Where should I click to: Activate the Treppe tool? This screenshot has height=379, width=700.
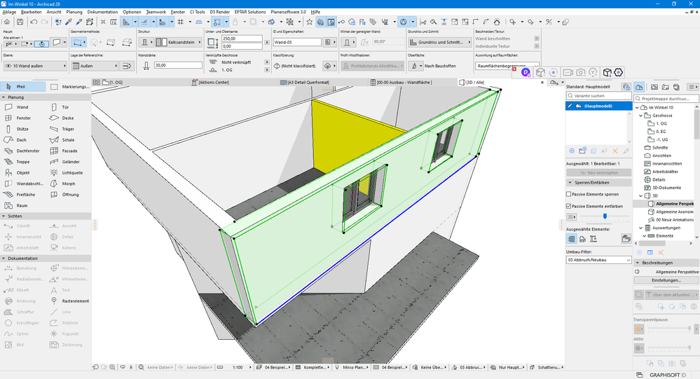pos(22,162)
